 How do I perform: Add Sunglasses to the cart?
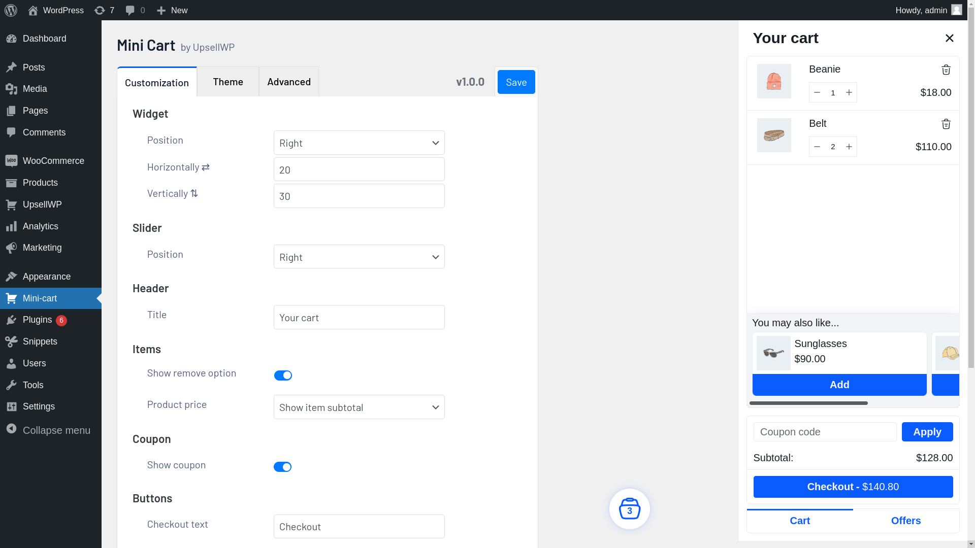[839, 385]
